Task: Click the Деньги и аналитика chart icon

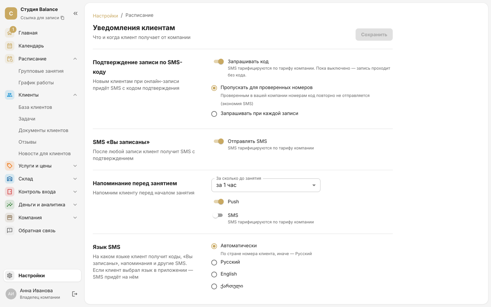Action: [10, 205]
